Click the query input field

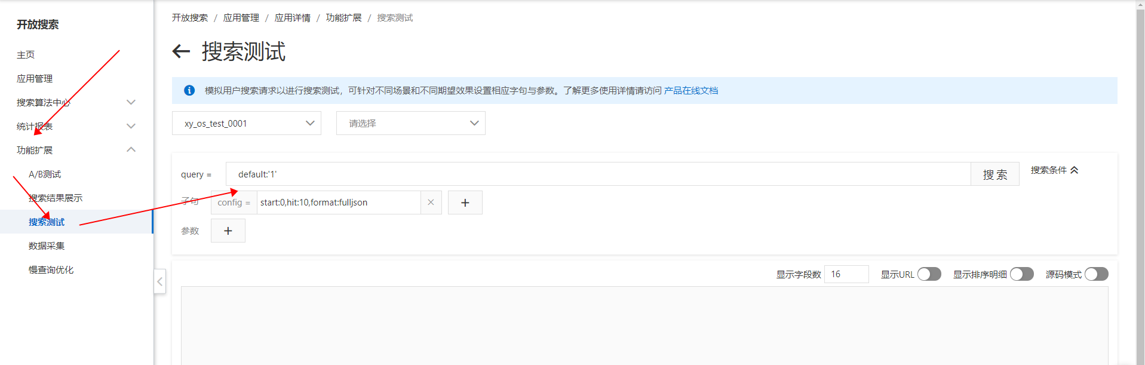click(x=597, y=174)
